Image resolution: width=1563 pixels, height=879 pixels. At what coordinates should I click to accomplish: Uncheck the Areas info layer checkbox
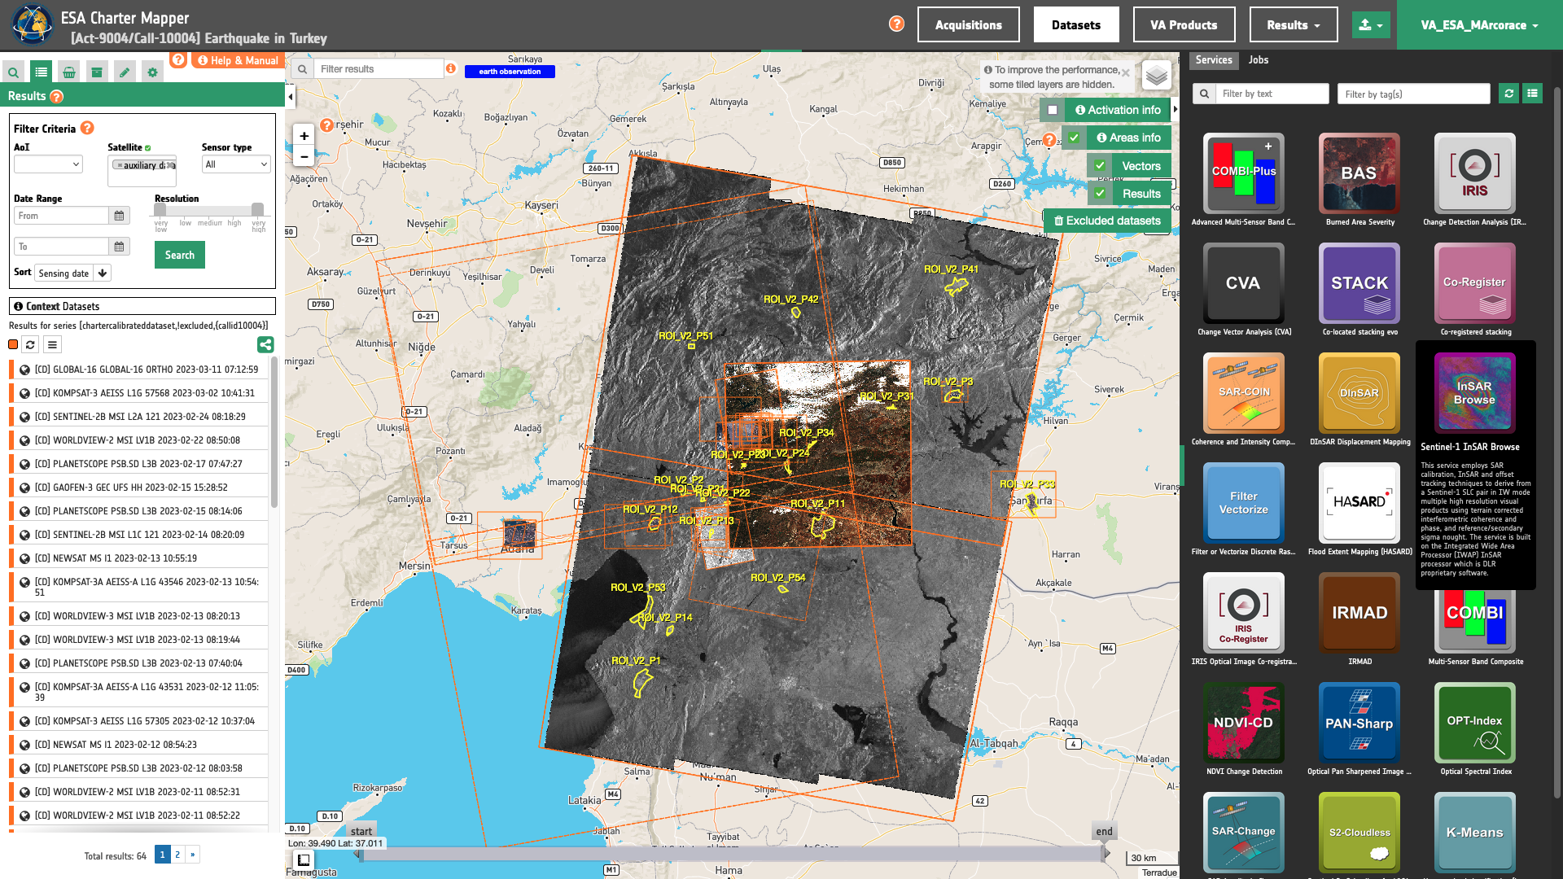1074,138
